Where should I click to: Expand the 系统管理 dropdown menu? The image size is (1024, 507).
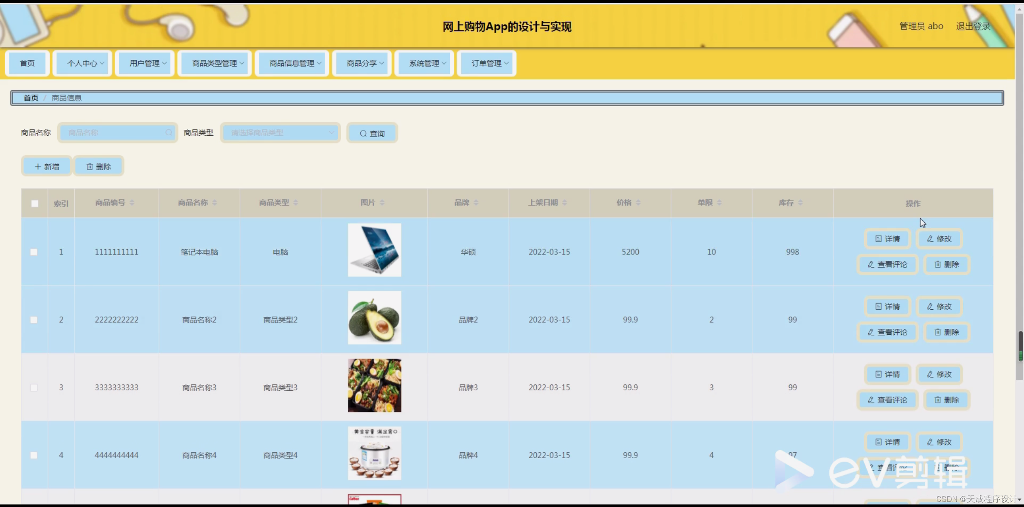[424, 63]
